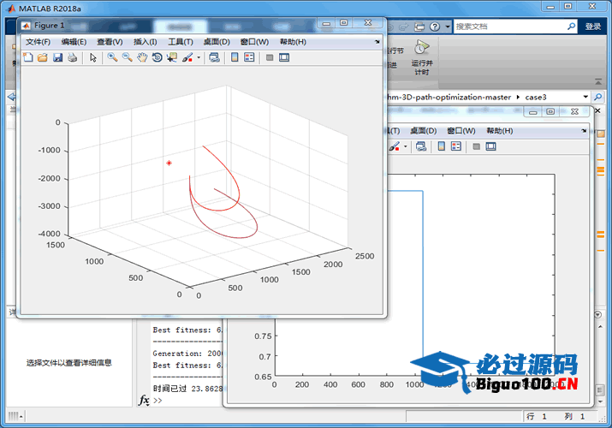The image size is (612, 428).
Task: Activate the Rotate 3D tool in Figure 1
Action: pyautogui.click(x=157, y=57)
